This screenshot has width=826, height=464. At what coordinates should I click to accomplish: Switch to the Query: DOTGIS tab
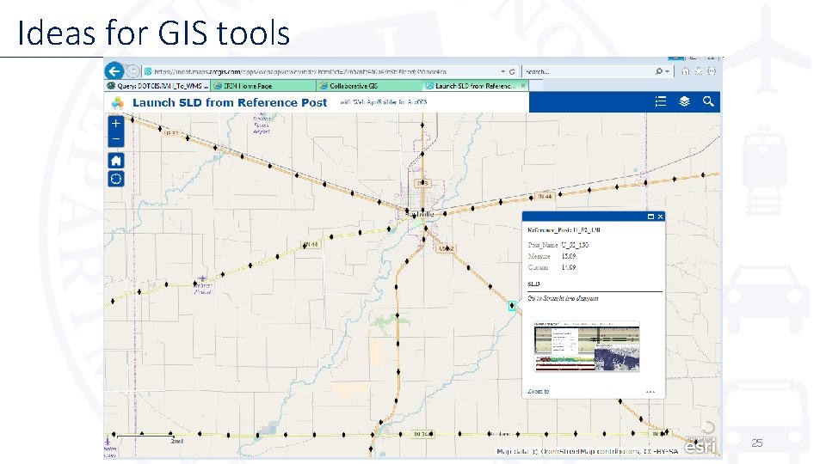tap(157, 86)
